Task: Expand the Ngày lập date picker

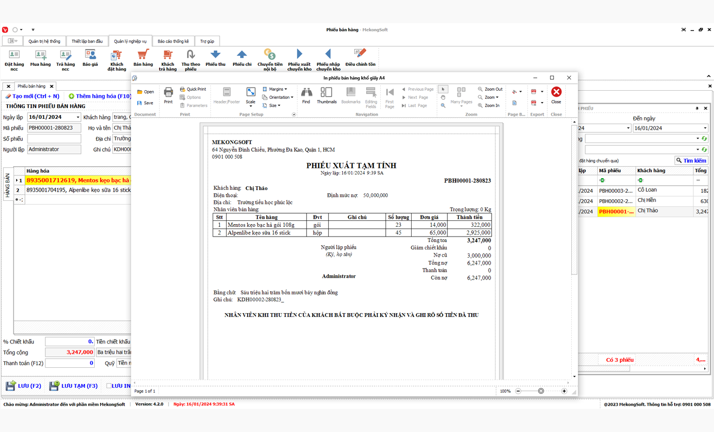Action: pos(78,117)
